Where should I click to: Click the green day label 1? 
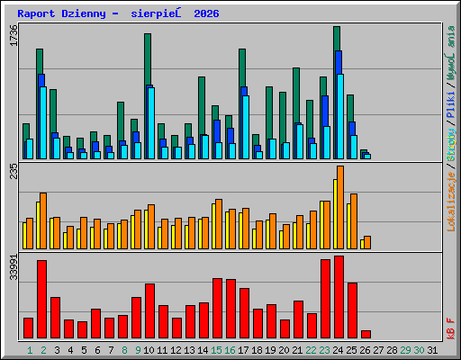click(x=30, y=350)
